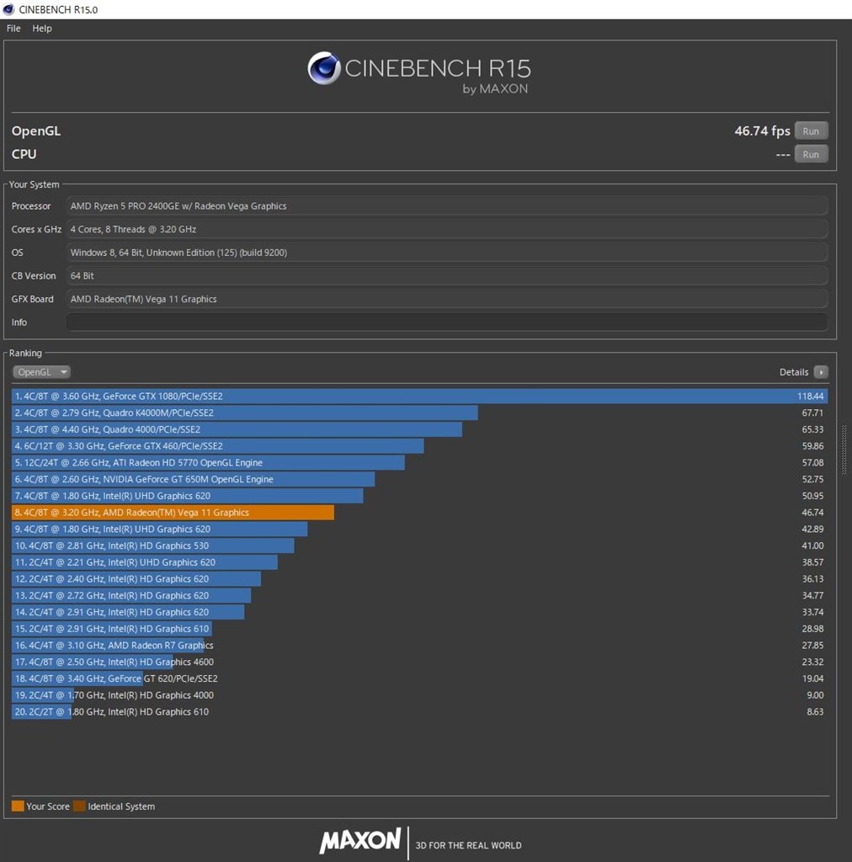
Task: Click the GFX Board field
Action: pyautogui.click(x=446, y=300)
